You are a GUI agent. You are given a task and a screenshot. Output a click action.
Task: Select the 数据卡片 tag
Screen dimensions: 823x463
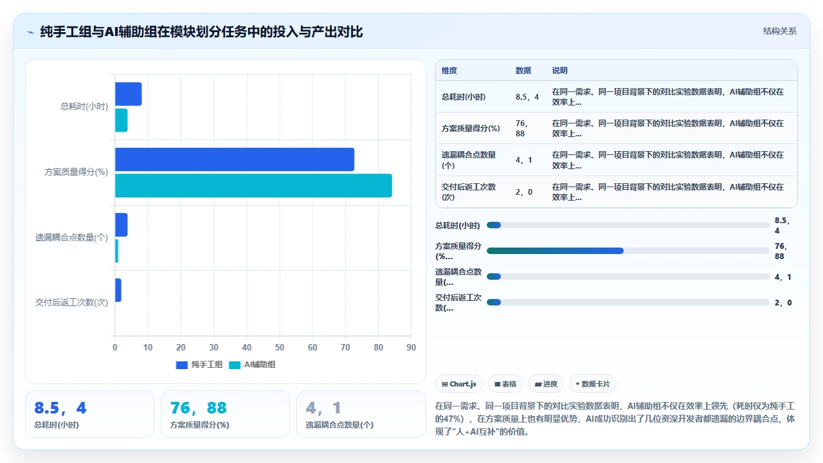point(593,384)
